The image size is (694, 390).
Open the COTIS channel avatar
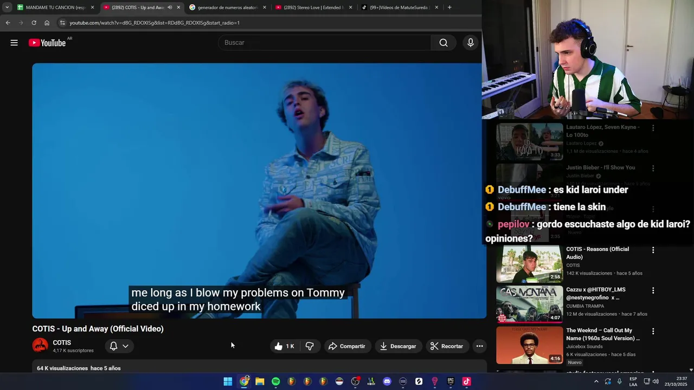(x=40, y=346)
